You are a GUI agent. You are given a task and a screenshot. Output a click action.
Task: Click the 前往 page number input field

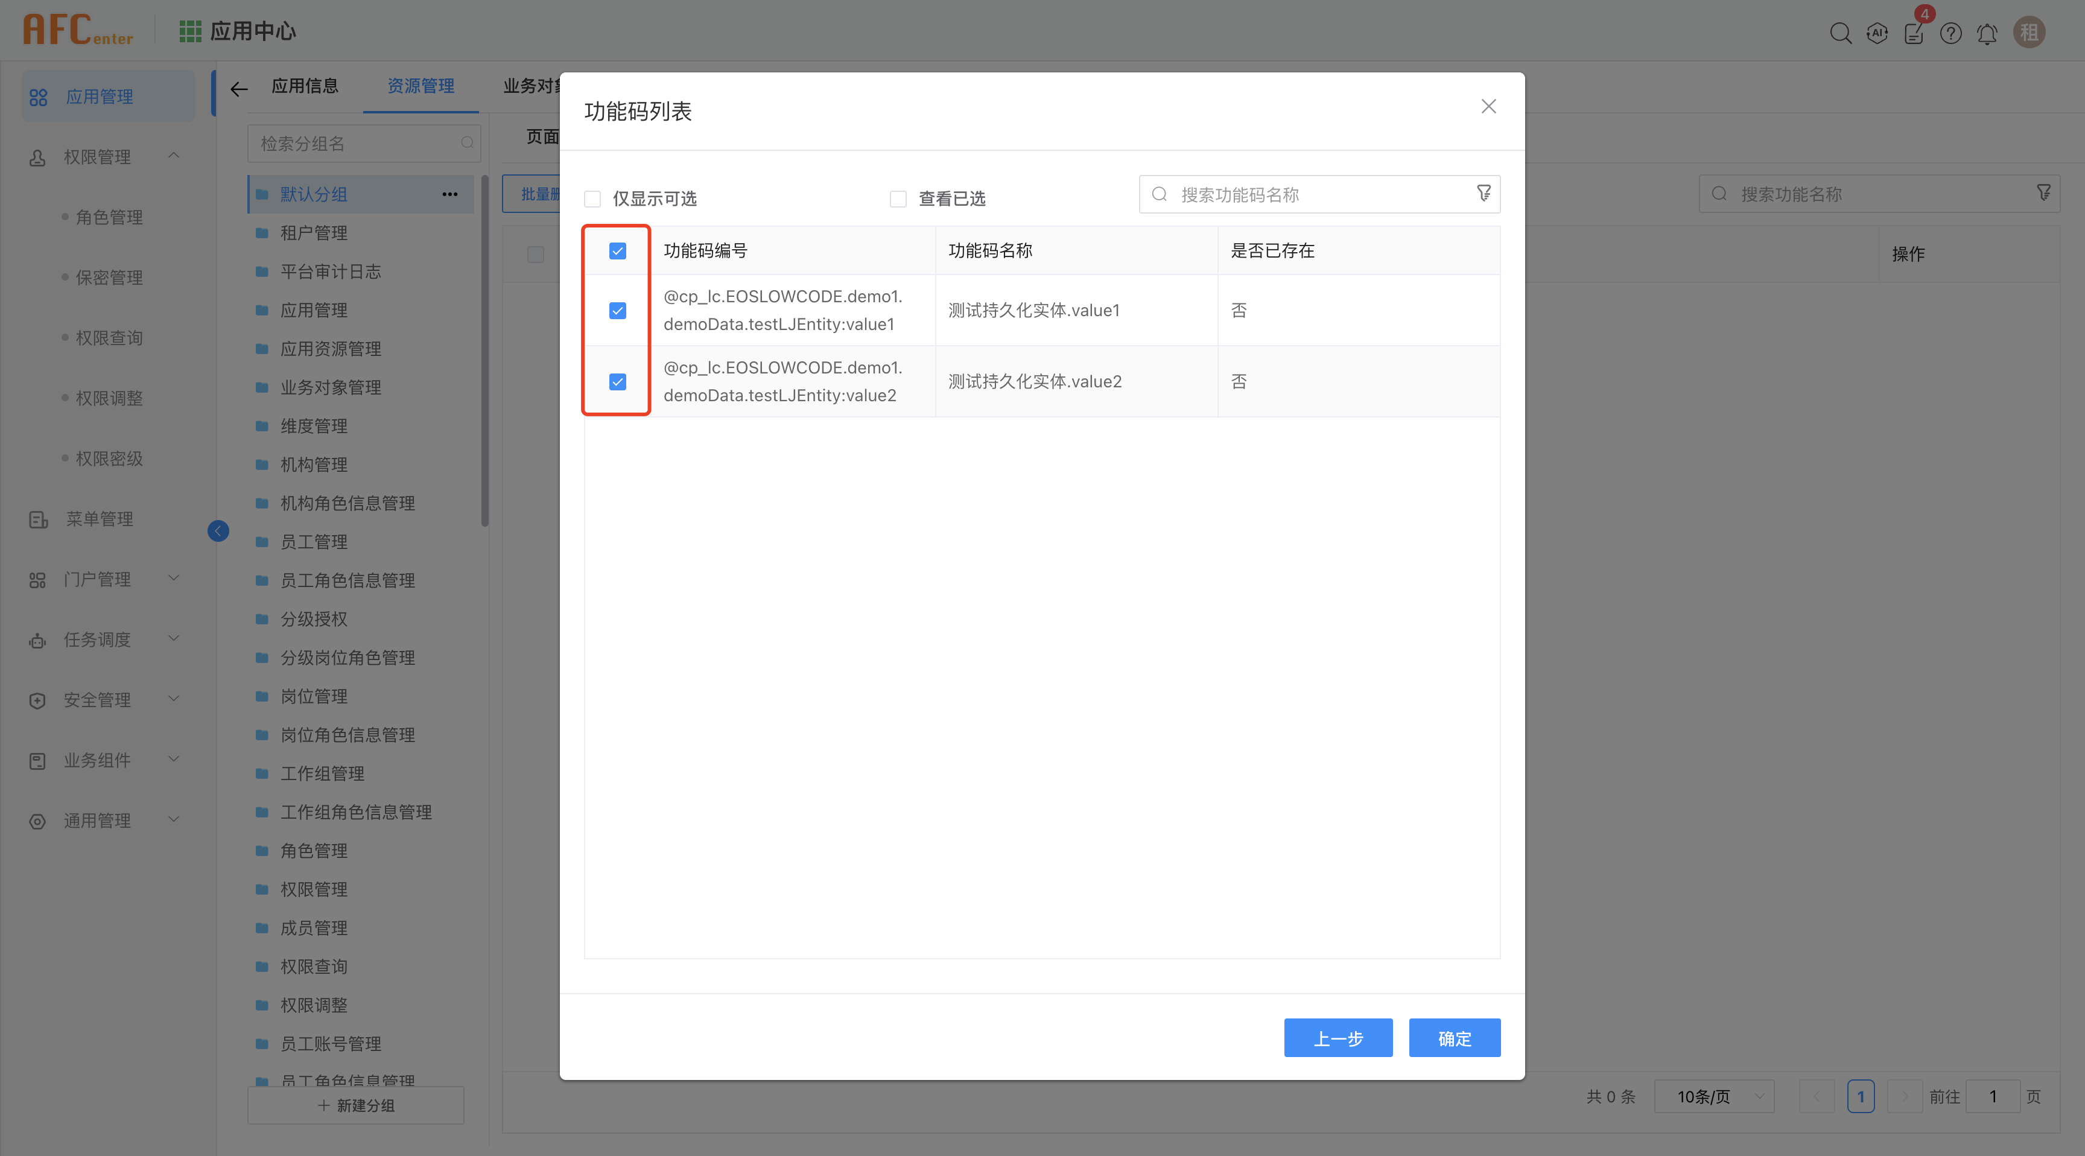pos(1993,1096)
